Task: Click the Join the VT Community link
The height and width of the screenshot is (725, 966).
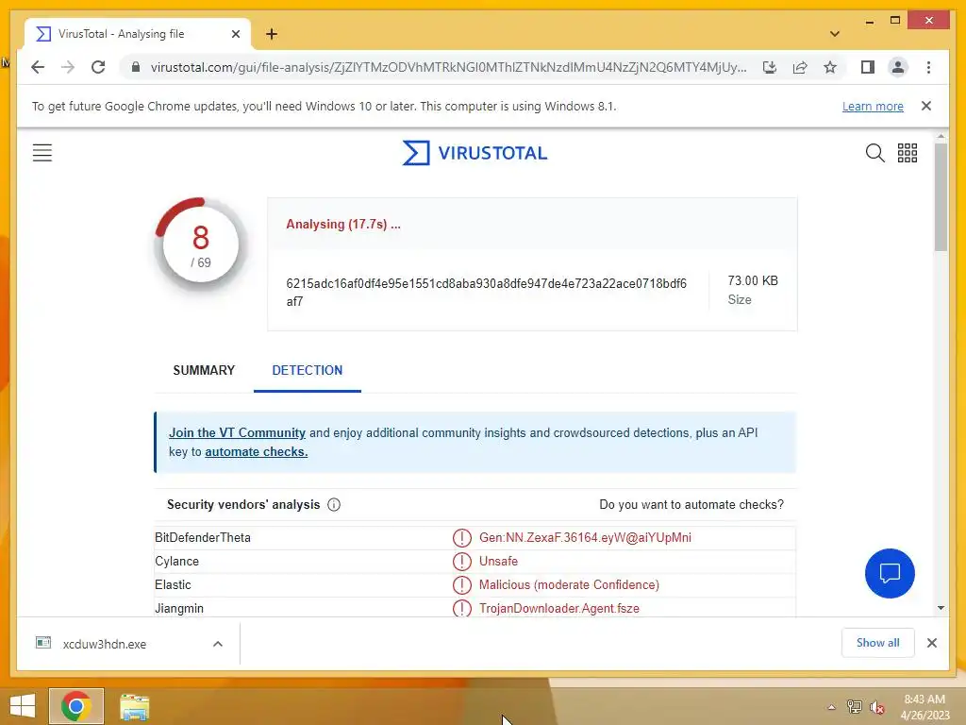Action: pyautogui.click(x=237, y=432)
